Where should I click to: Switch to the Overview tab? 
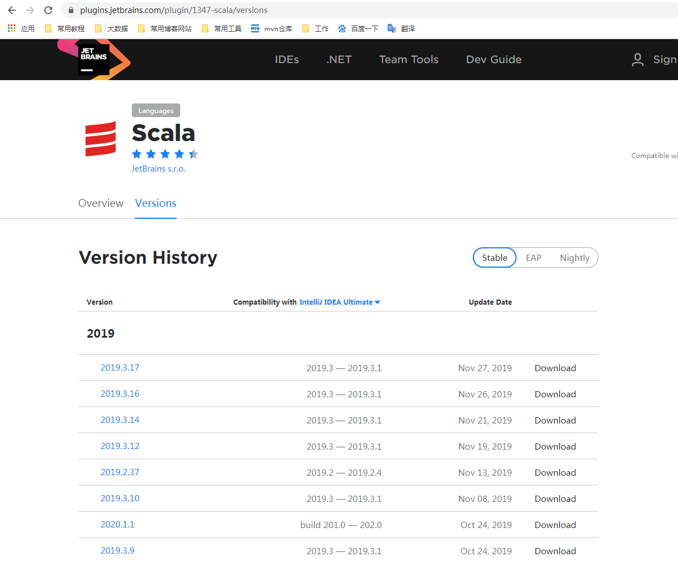pyautogui.click(x=101, y=203)
